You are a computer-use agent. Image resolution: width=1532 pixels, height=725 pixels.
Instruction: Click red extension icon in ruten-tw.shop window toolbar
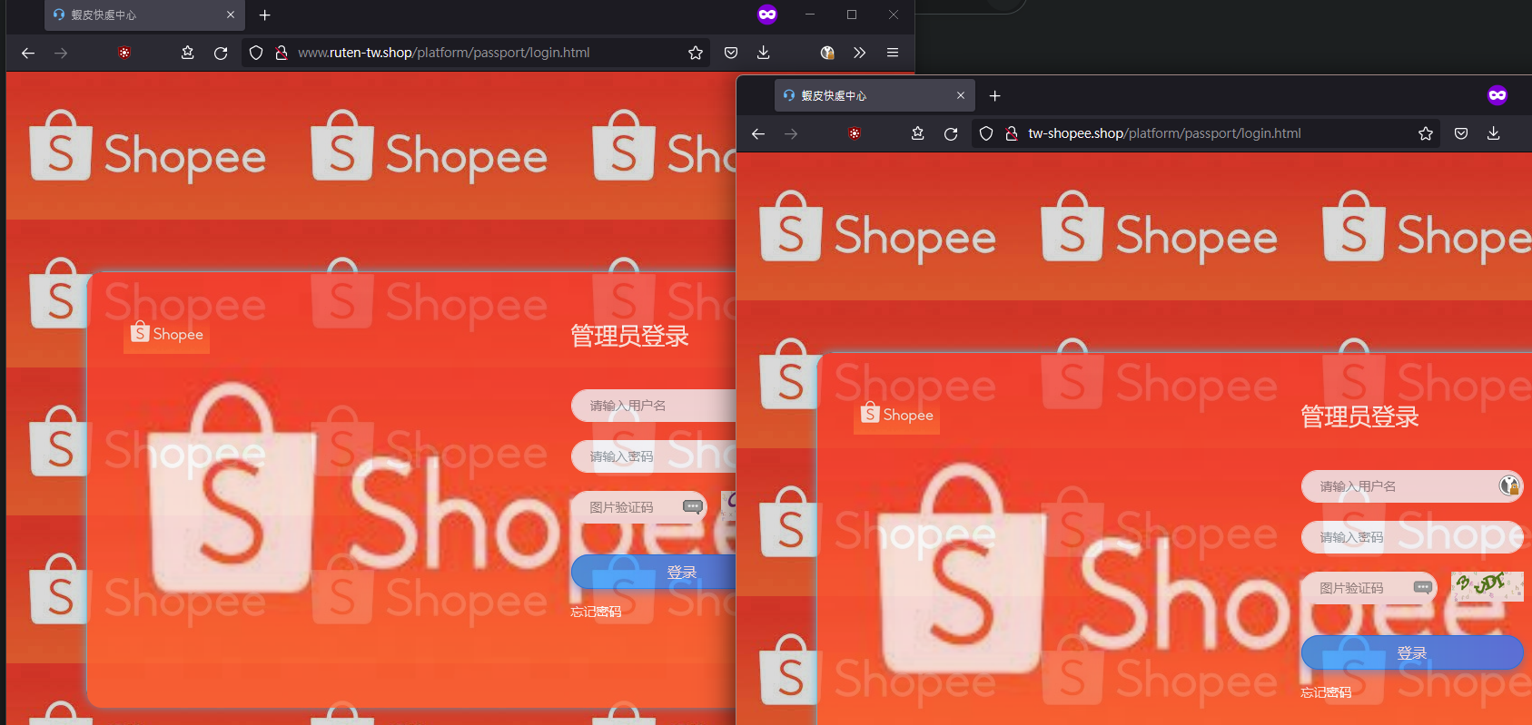(x=124, y=53)
